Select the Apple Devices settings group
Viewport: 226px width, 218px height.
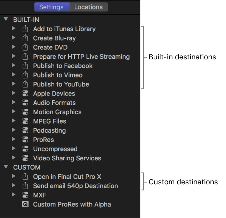(x=54, y=94)
